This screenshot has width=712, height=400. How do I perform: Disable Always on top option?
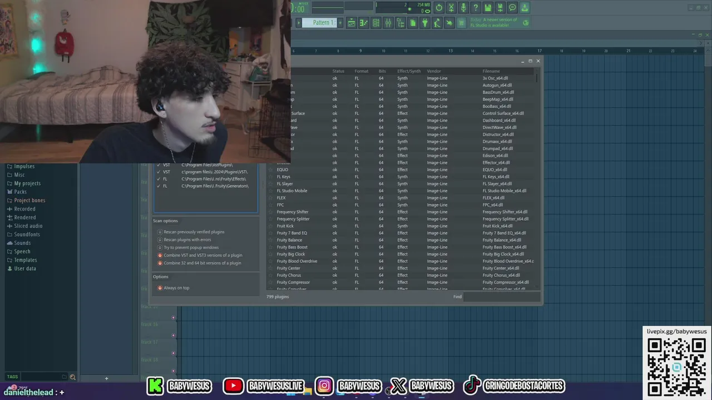160,288
